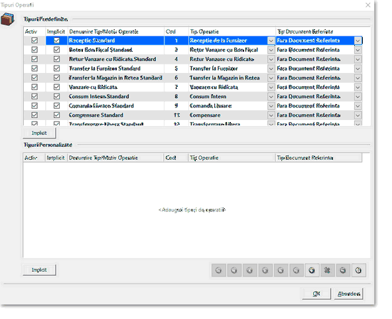Click the last-record navigation icon before add
Viewport: 392px width, 319px height.
[296, 270]
